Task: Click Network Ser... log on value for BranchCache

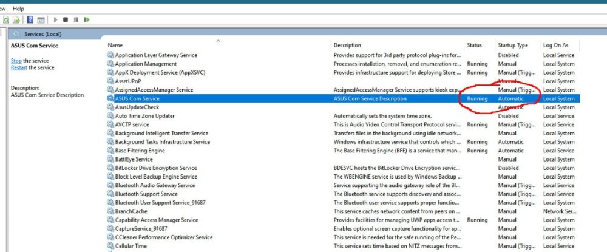Action: tap(560, 211)
